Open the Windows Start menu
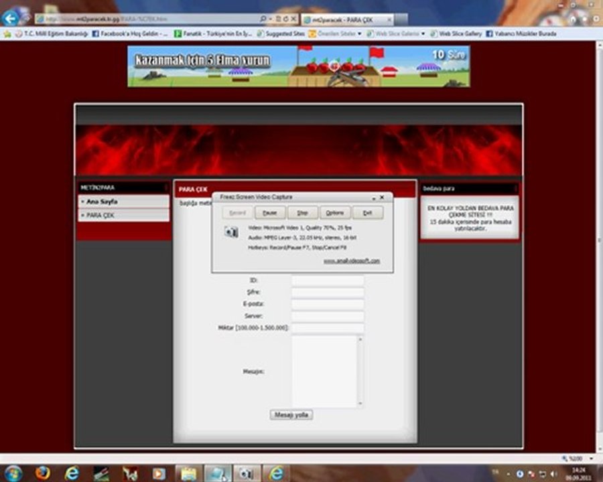603x482 pixels. (x=13, y=473)
